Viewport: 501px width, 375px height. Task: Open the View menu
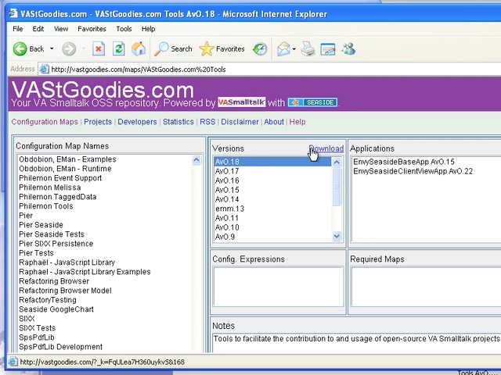(x=61, y=29)
